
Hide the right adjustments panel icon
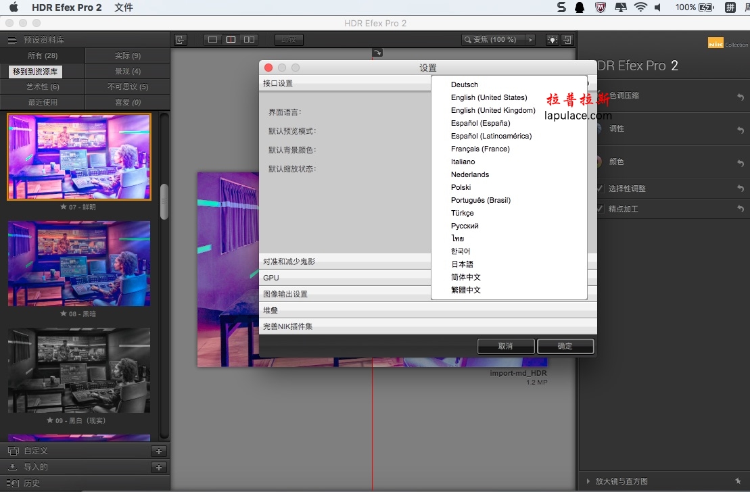567,40
